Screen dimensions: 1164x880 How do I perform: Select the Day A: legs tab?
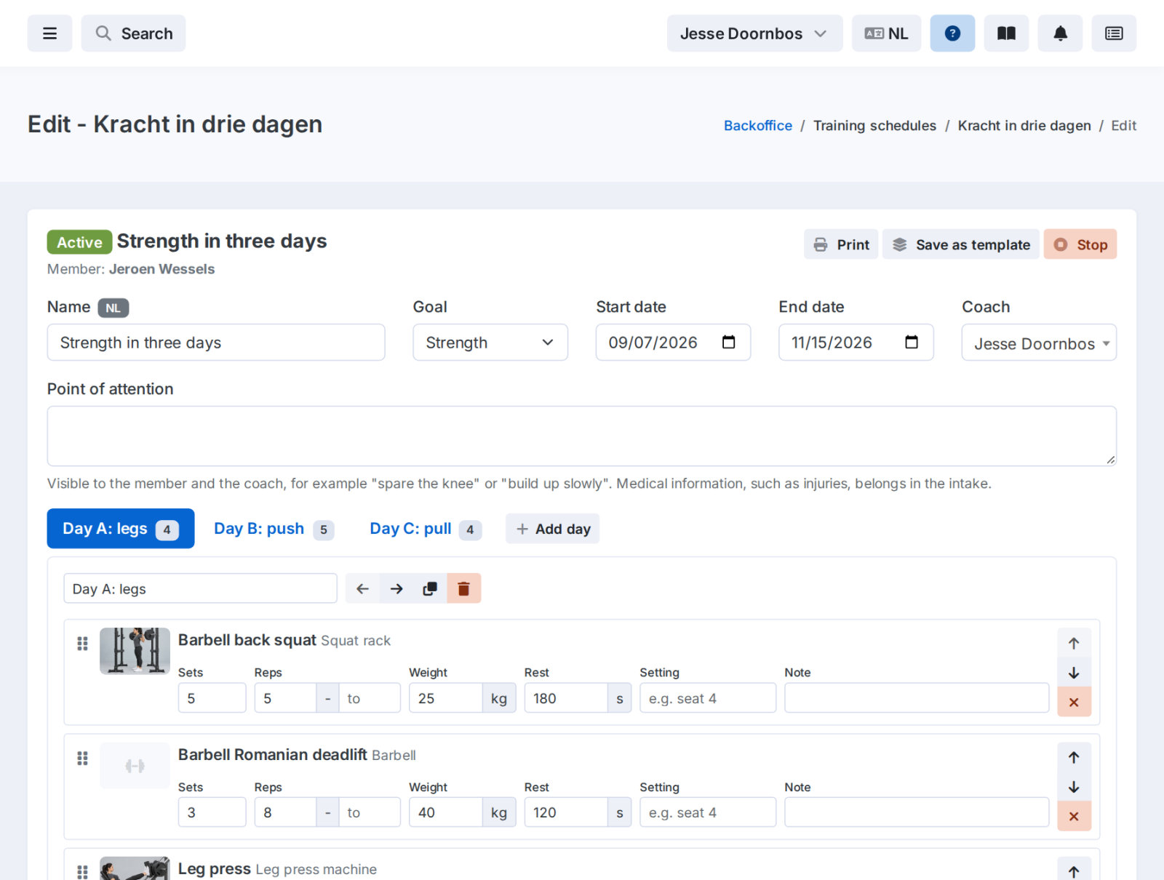(121, 529)
